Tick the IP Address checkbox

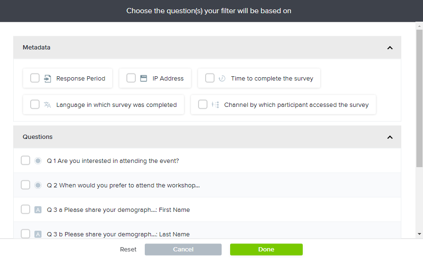click(131, 78)
